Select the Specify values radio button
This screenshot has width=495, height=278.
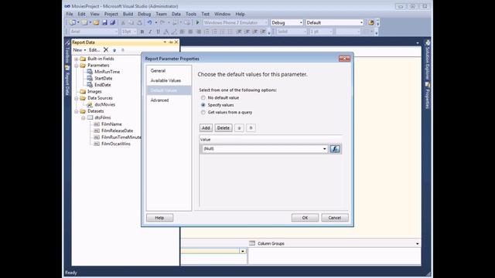pos(203,105)
